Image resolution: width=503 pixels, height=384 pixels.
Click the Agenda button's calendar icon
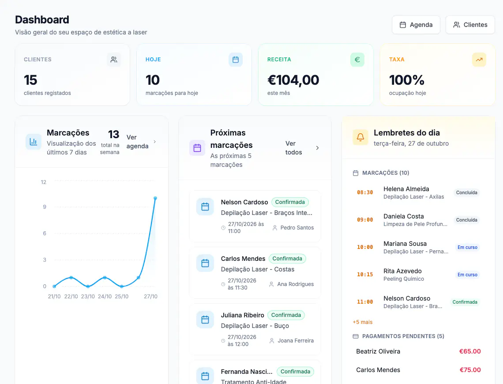click(402, 25)
